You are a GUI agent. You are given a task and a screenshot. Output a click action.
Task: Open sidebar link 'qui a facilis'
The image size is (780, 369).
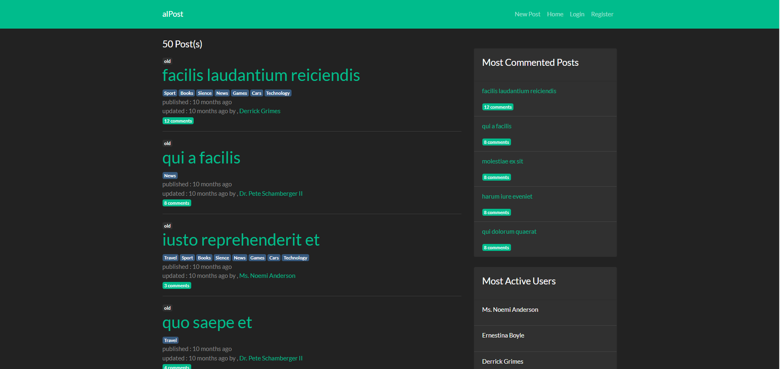click(x=497, y=126)
